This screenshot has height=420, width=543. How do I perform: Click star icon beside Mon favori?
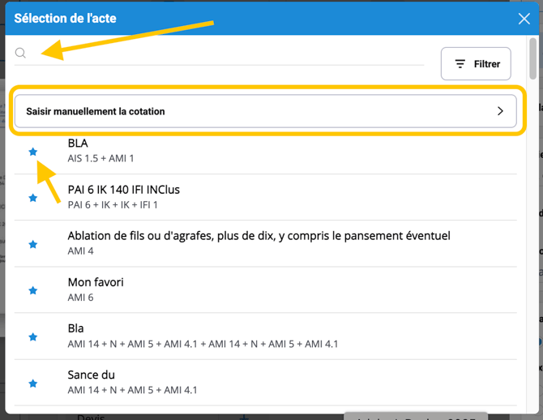[33, 290]
